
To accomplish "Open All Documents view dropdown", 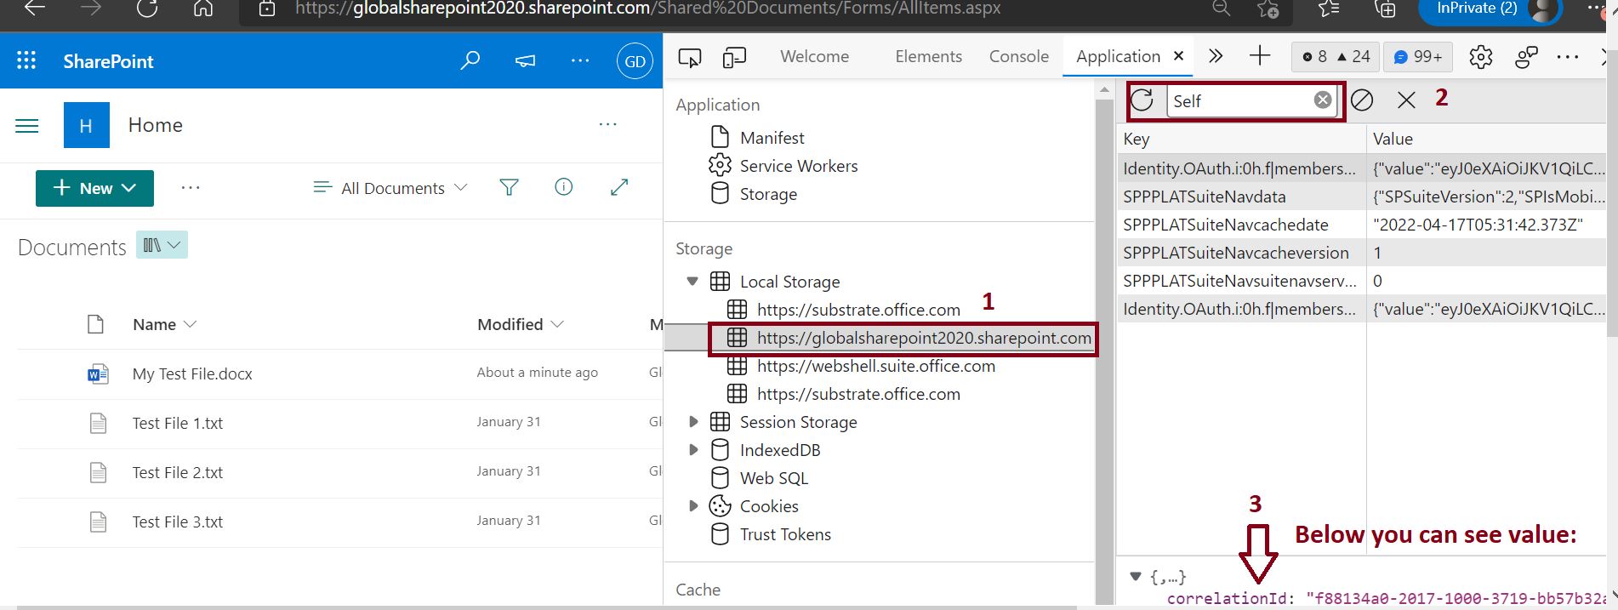I will point(390,188).
